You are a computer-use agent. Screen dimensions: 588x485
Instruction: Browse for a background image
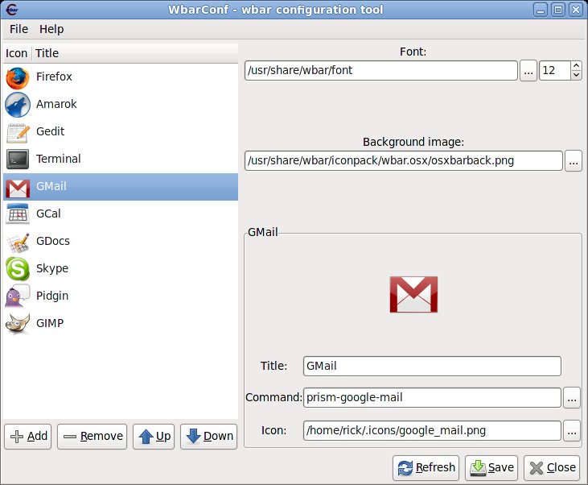tap(574, 161)
